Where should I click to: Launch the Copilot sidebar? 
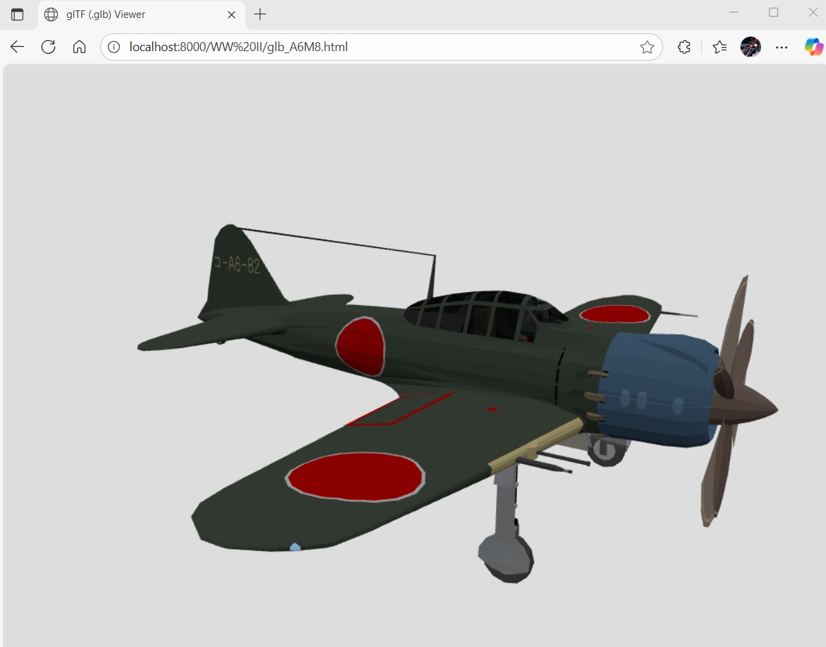coord(814,47)
